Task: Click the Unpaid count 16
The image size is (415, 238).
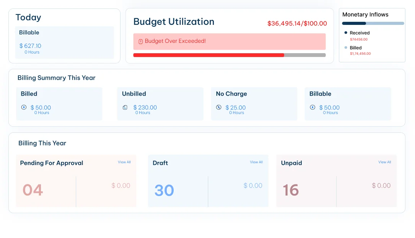Action: 291,190
